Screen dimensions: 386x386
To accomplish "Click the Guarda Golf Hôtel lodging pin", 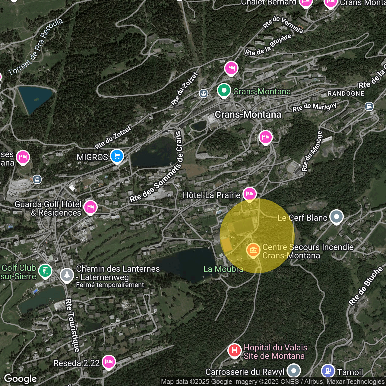I will 90,207.
